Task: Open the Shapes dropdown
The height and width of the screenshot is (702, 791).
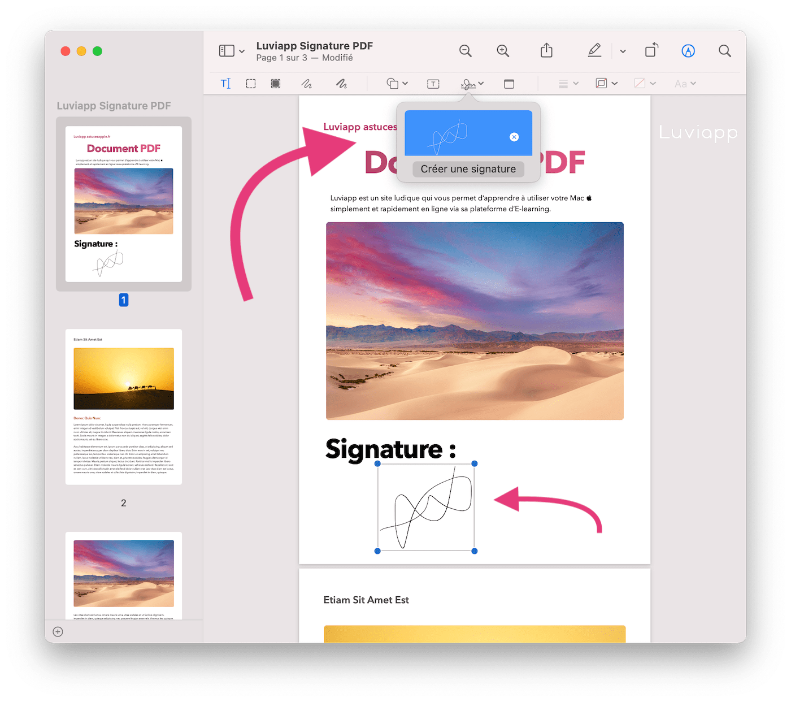Action: click(396, 83)
